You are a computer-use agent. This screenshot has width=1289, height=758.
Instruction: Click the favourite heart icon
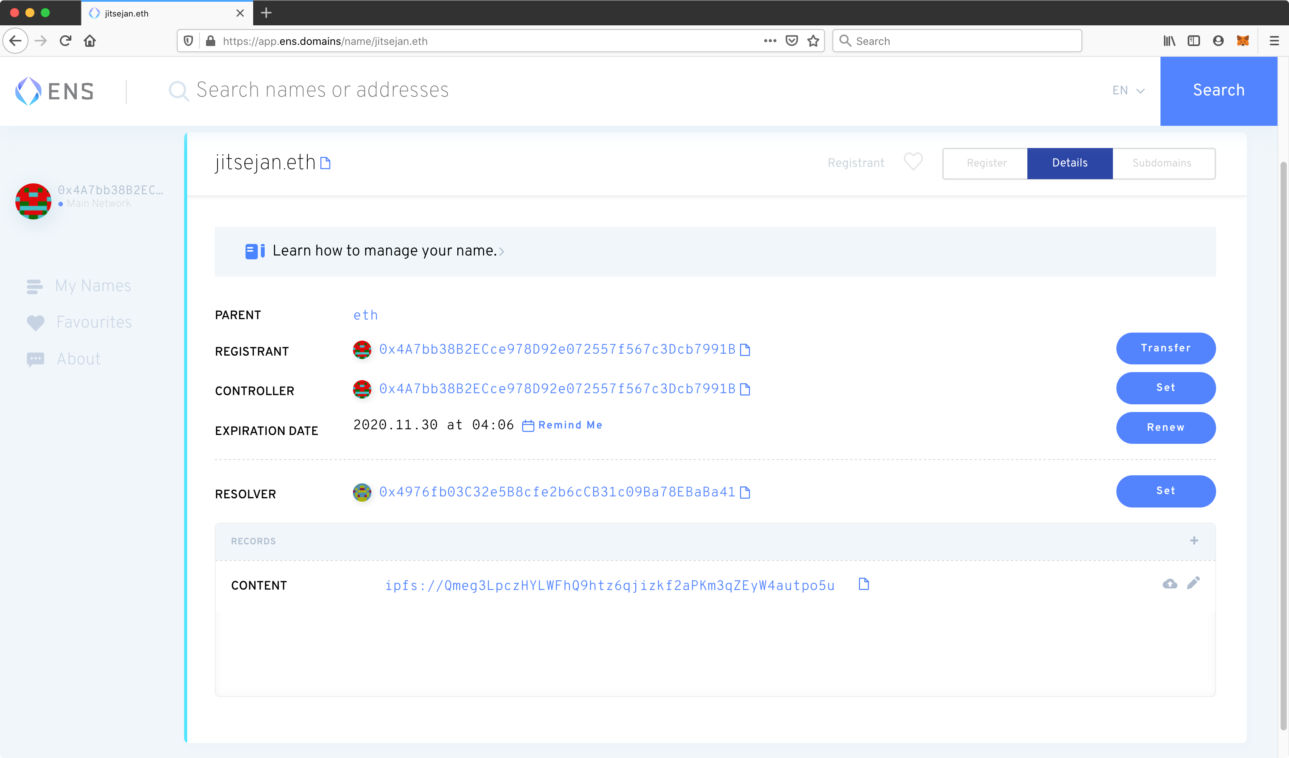913,161
